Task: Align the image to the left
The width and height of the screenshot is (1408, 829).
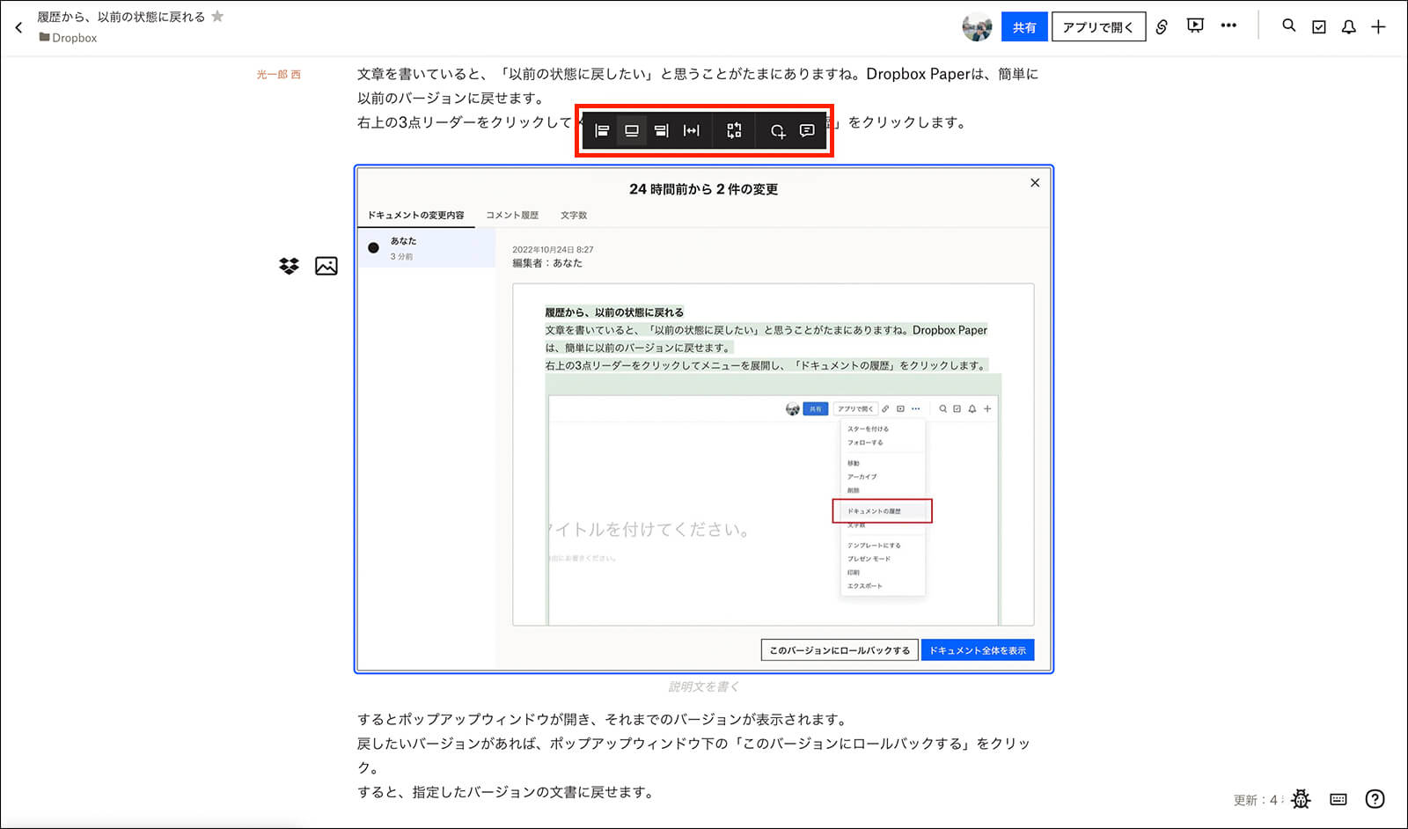Action: tap(603, 131)
